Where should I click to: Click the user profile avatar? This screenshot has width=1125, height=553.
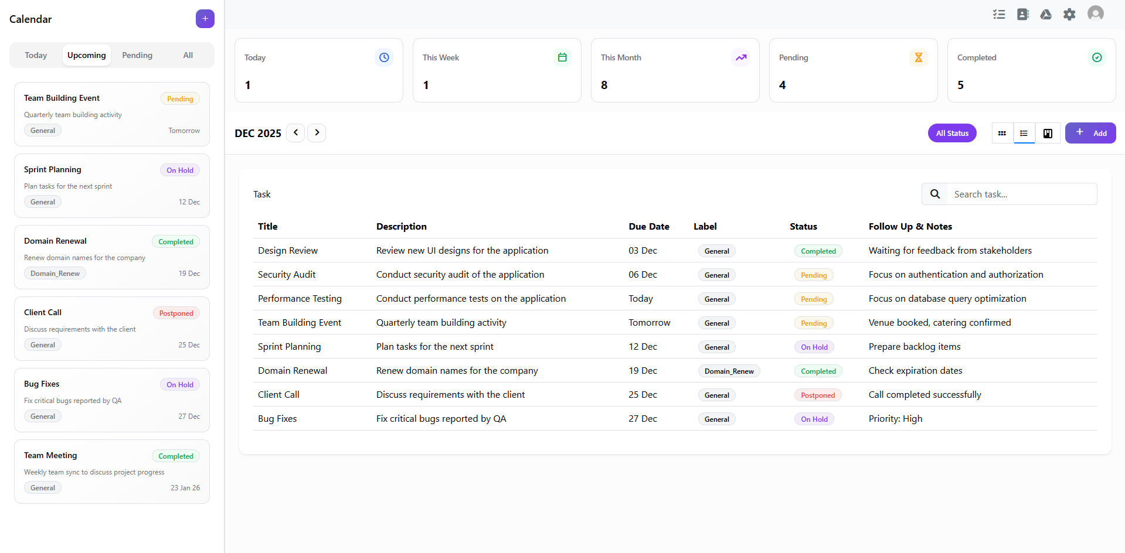1095,13
